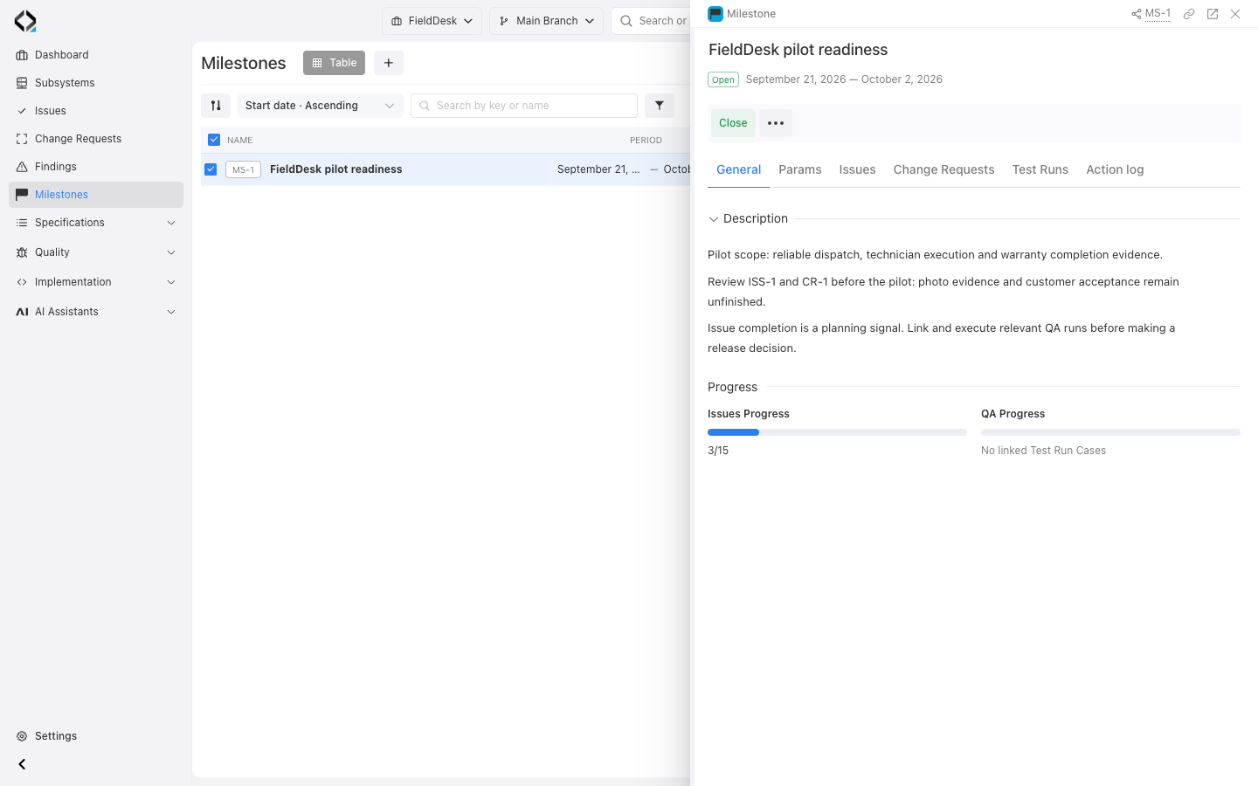Expand the Specifications sidebar group
Screen dimensions: 1258x786
96,223
